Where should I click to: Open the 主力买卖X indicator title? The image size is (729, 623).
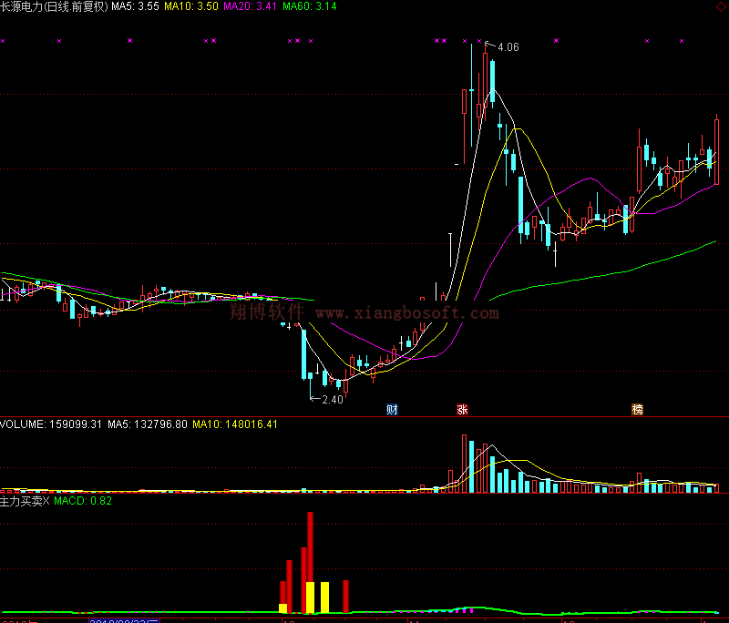[x=25, y=501]
